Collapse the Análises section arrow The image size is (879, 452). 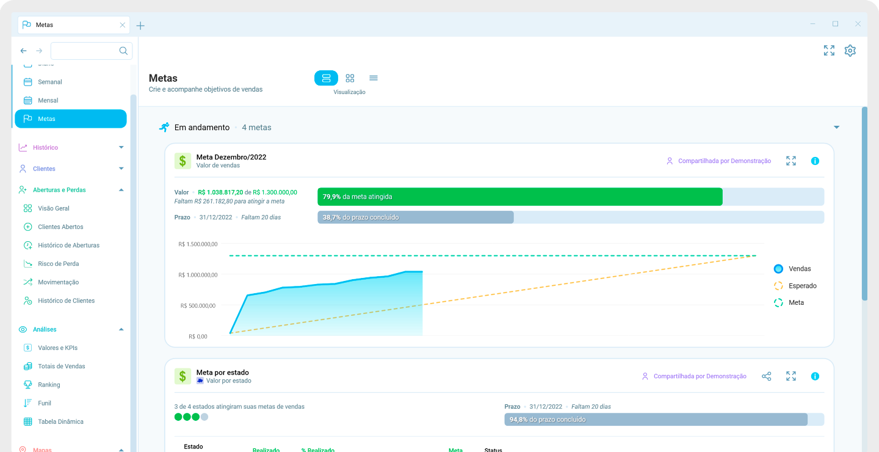coord(121,329)
